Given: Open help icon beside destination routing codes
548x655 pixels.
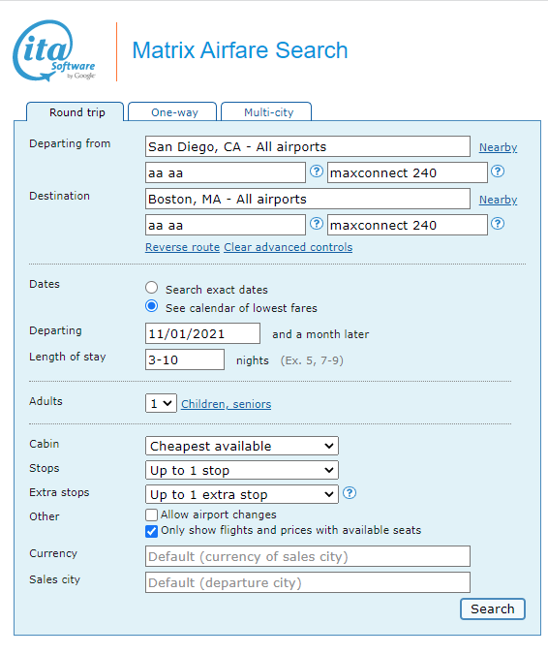Looking at the screenshot, I should coord(317,224).
